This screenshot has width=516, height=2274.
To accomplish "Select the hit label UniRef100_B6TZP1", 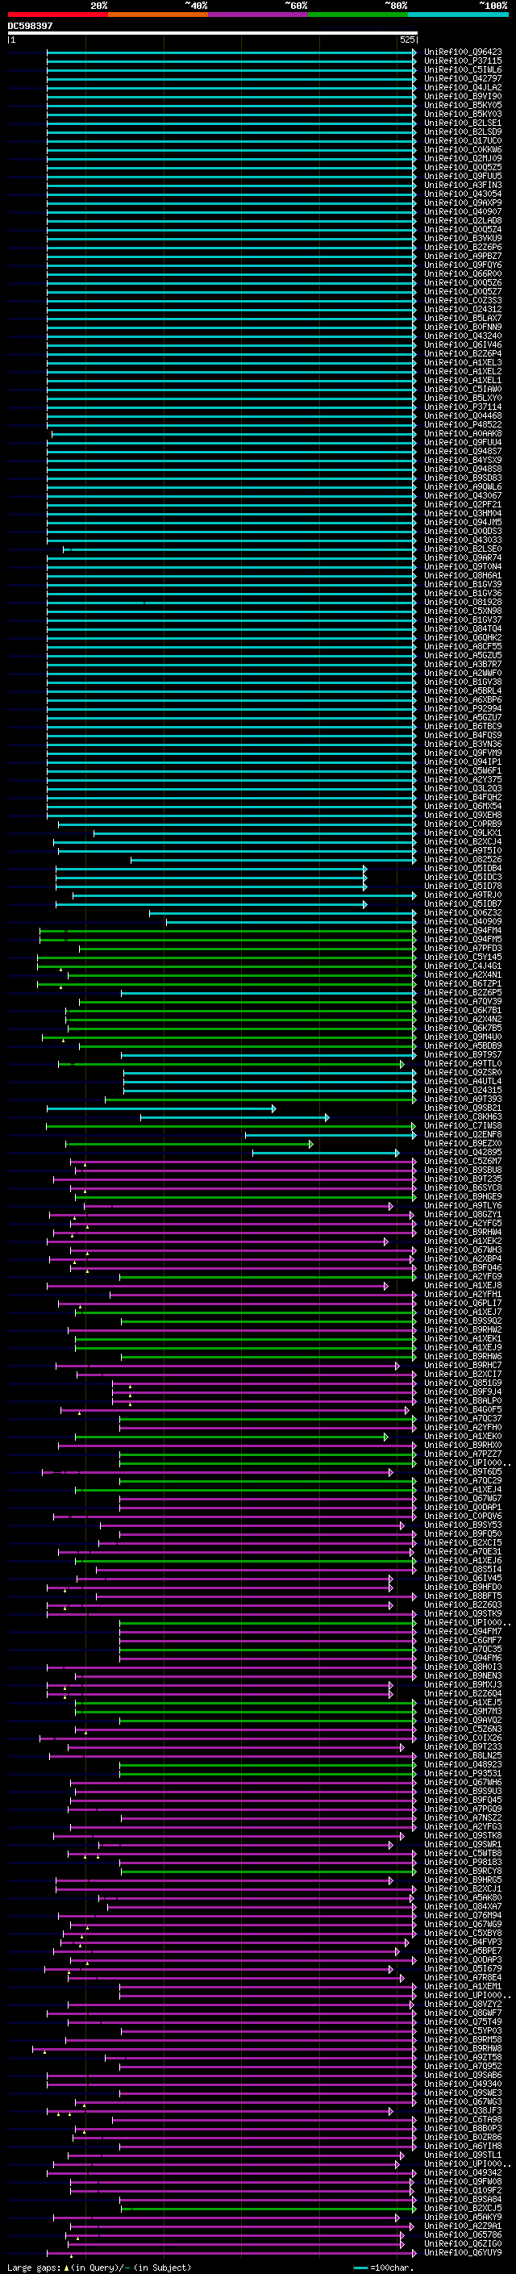I will click(x=463, y=984).
